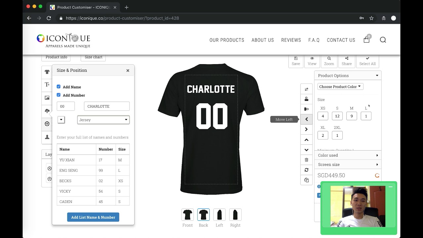The height and width of the screenshot is (238, 423).
Task: Click Add List Name & Number button
Action: tap(93, 217)
